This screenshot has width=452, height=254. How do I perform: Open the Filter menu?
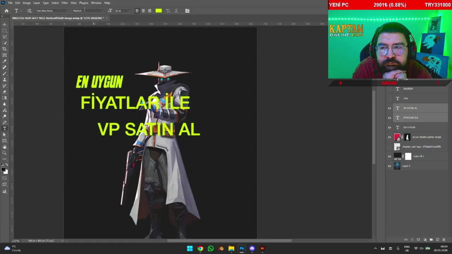click(x=65, y=3)
